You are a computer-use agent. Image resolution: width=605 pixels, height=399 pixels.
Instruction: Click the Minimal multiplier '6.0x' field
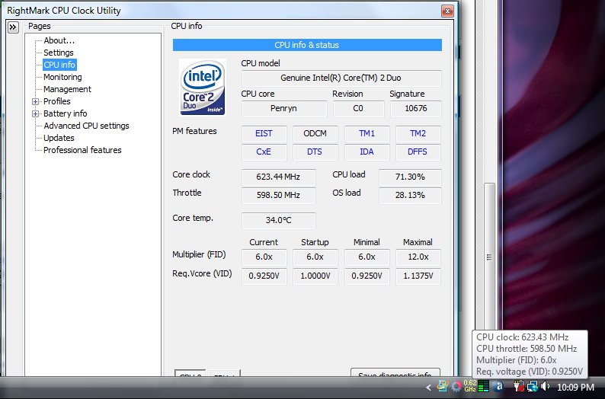pyautogui.click(x=367, y=257)
